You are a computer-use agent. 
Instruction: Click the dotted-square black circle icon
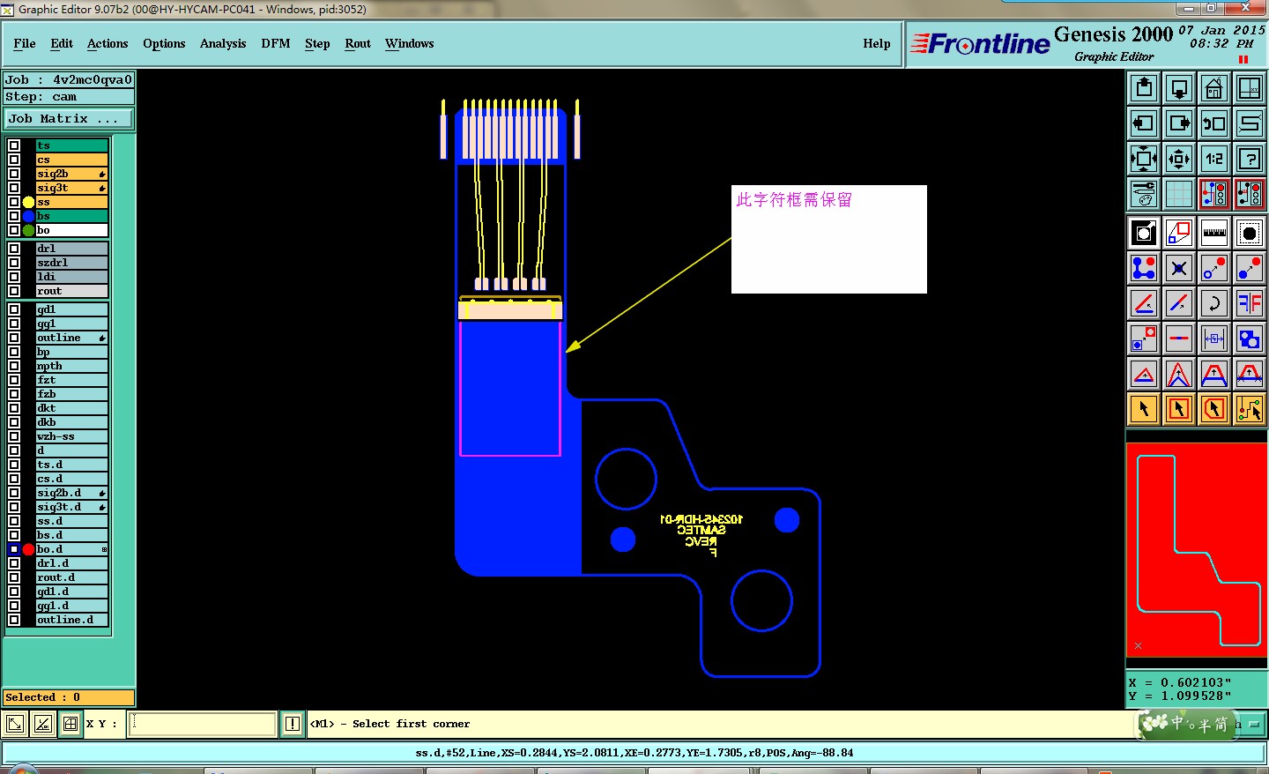point(1250,233)
